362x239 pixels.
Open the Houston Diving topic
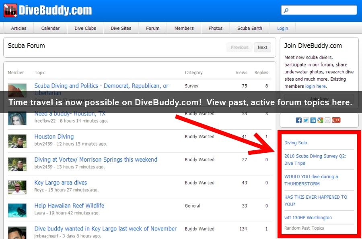(x=54, y=137)
